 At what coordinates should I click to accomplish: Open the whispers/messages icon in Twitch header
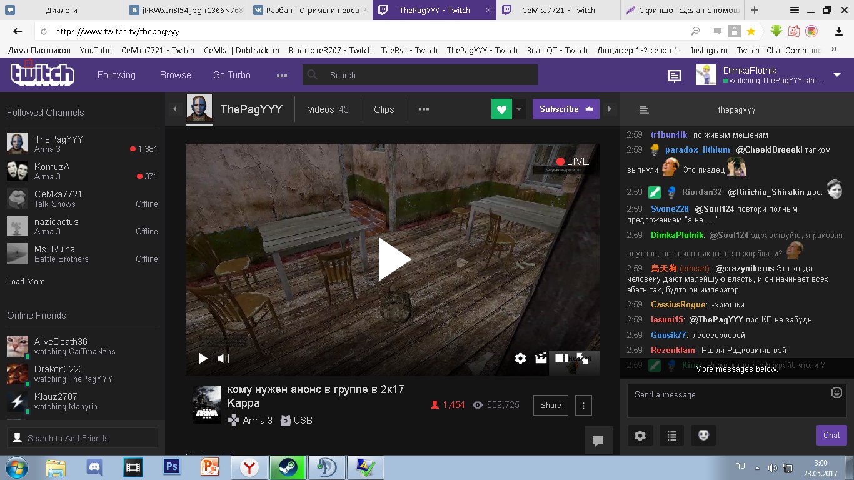coord(675,76)
